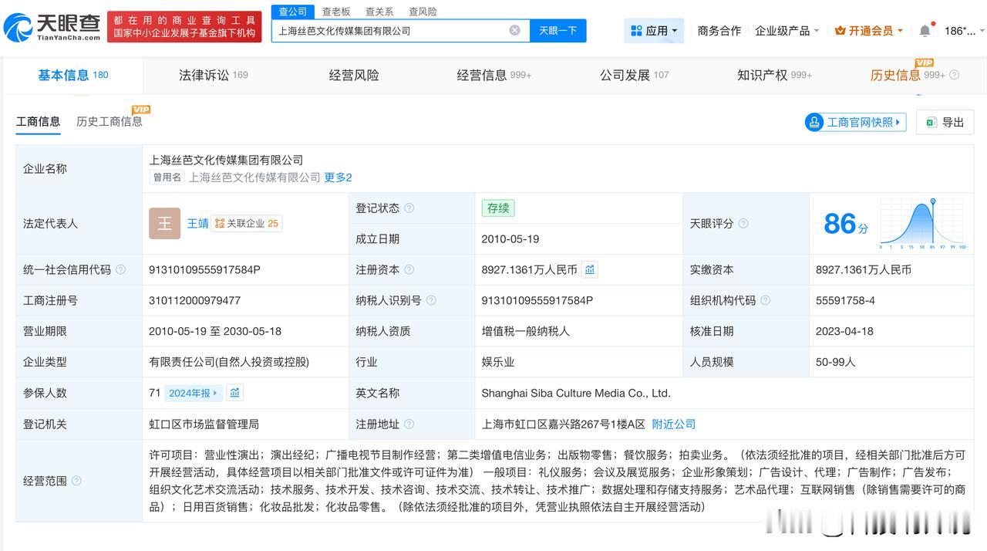
Task: Select the business term 2010-05-19 至 2030-05-18
Action: pyautogui.click(x=215, y=331)
